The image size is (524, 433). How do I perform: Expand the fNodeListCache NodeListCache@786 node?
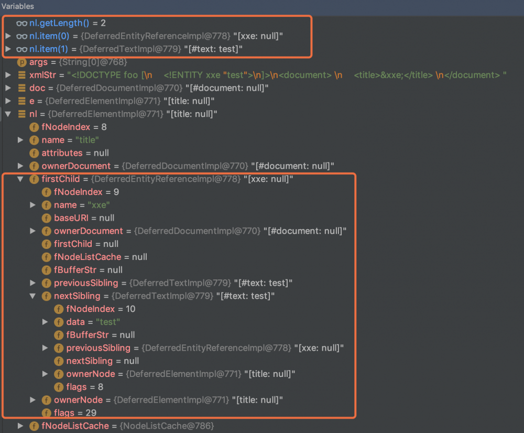pyautogui.click(x=20, y=426)
